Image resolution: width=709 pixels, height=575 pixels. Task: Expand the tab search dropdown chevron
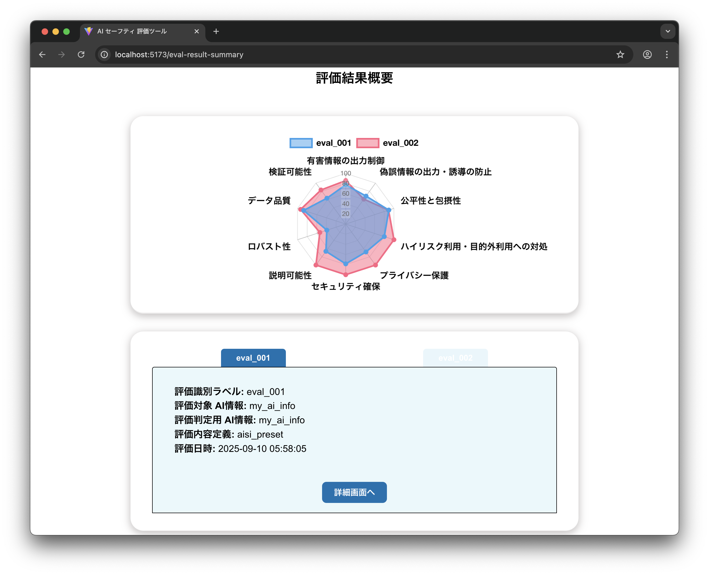click(x=668, y=32)
